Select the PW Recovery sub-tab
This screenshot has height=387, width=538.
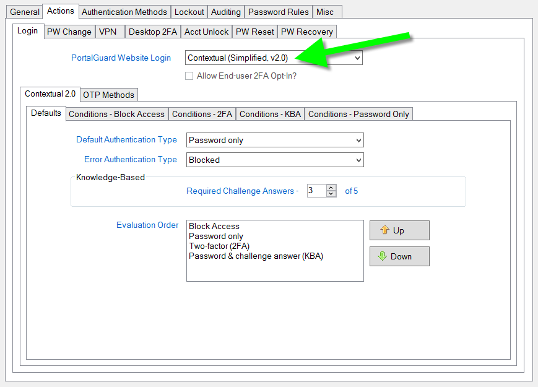click(306, 32)
